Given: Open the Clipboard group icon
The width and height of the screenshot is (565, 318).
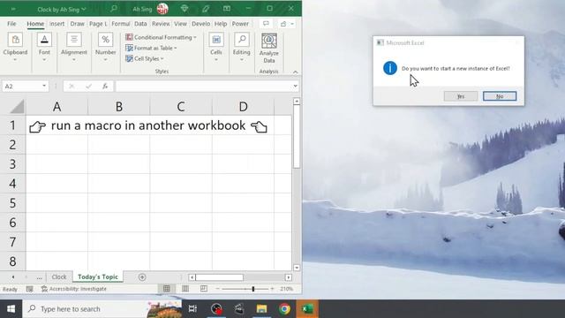Looking at the screenshot, I should click(15, 40).
